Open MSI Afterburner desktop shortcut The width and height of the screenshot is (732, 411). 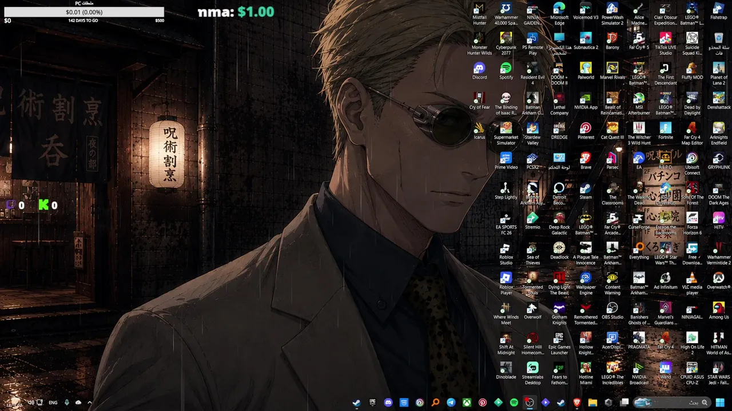pos(639,104)
